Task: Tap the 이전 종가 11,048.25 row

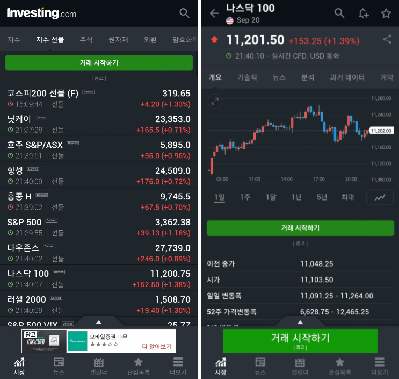Action: click(300, 263)
